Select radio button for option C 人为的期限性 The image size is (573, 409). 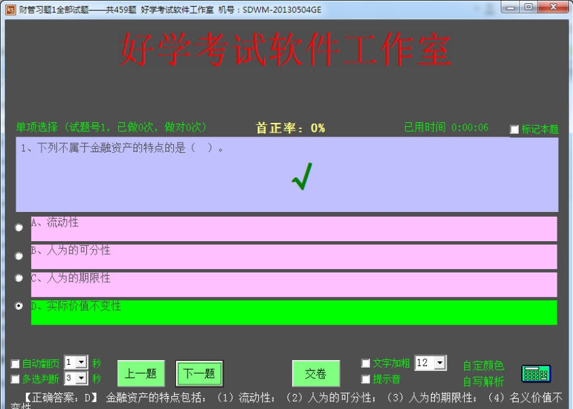point(18,278)
